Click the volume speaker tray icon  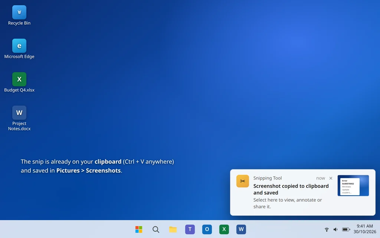click(335, 229)
